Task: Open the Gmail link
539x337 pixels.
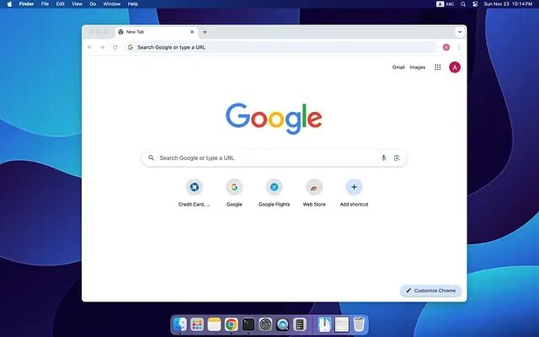Action: (398, 67)
